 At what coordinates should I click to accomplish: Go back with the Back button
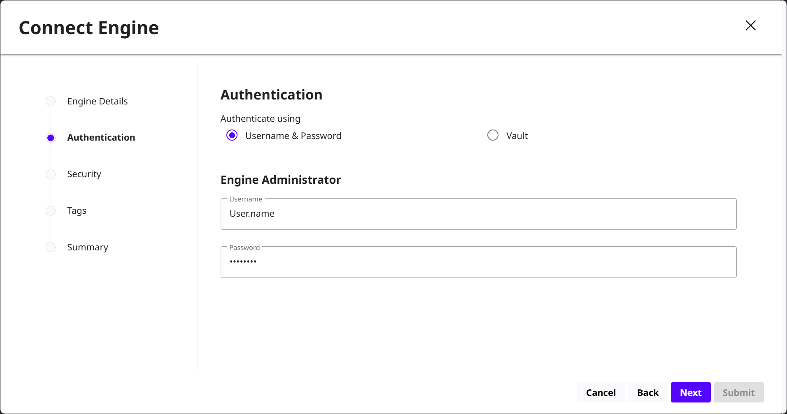pos(647,393)
